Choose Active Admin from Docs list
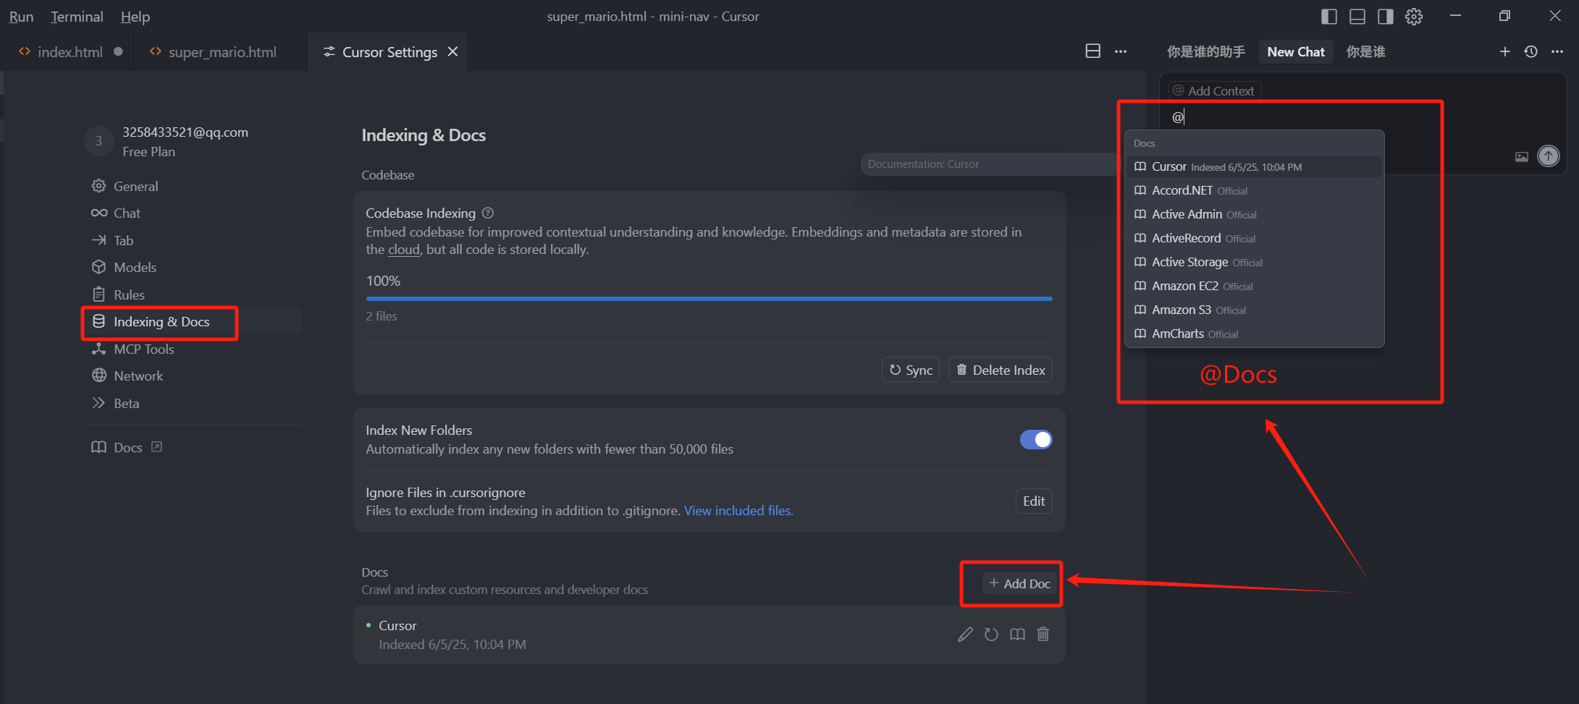1579x704 pixels. 1254,214
